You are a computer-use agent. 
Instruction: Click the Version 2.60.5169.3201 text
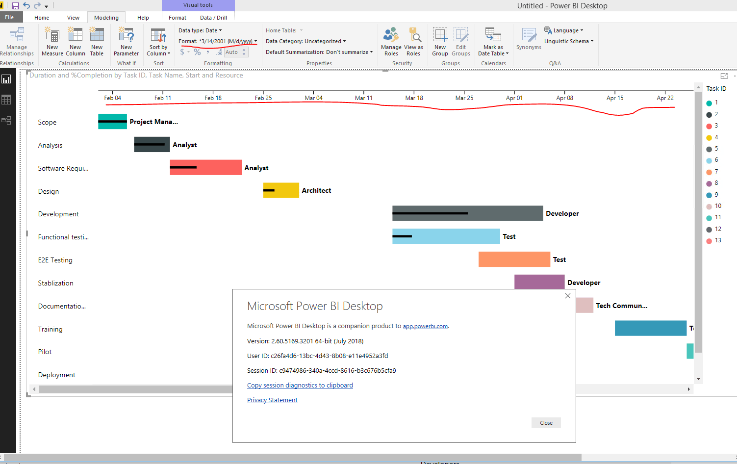click(x=305, y=341)
